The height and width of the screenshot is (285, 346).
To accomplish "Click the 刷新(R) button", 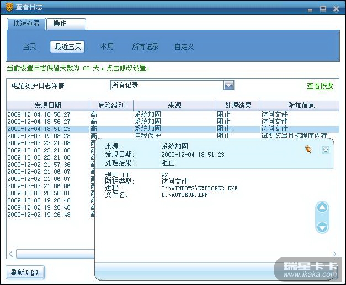I will (x=25, y=272).
